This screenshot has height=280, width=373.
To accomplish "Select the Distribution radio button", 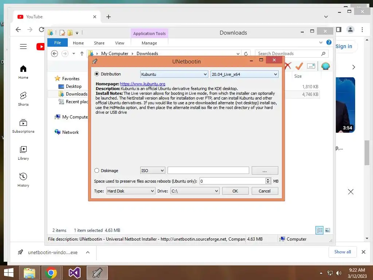I will pyautogui.click(x=97, y=74).
